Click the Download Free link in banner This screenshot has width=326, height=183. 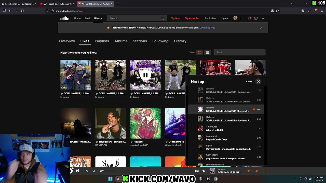tap(207, 27)
